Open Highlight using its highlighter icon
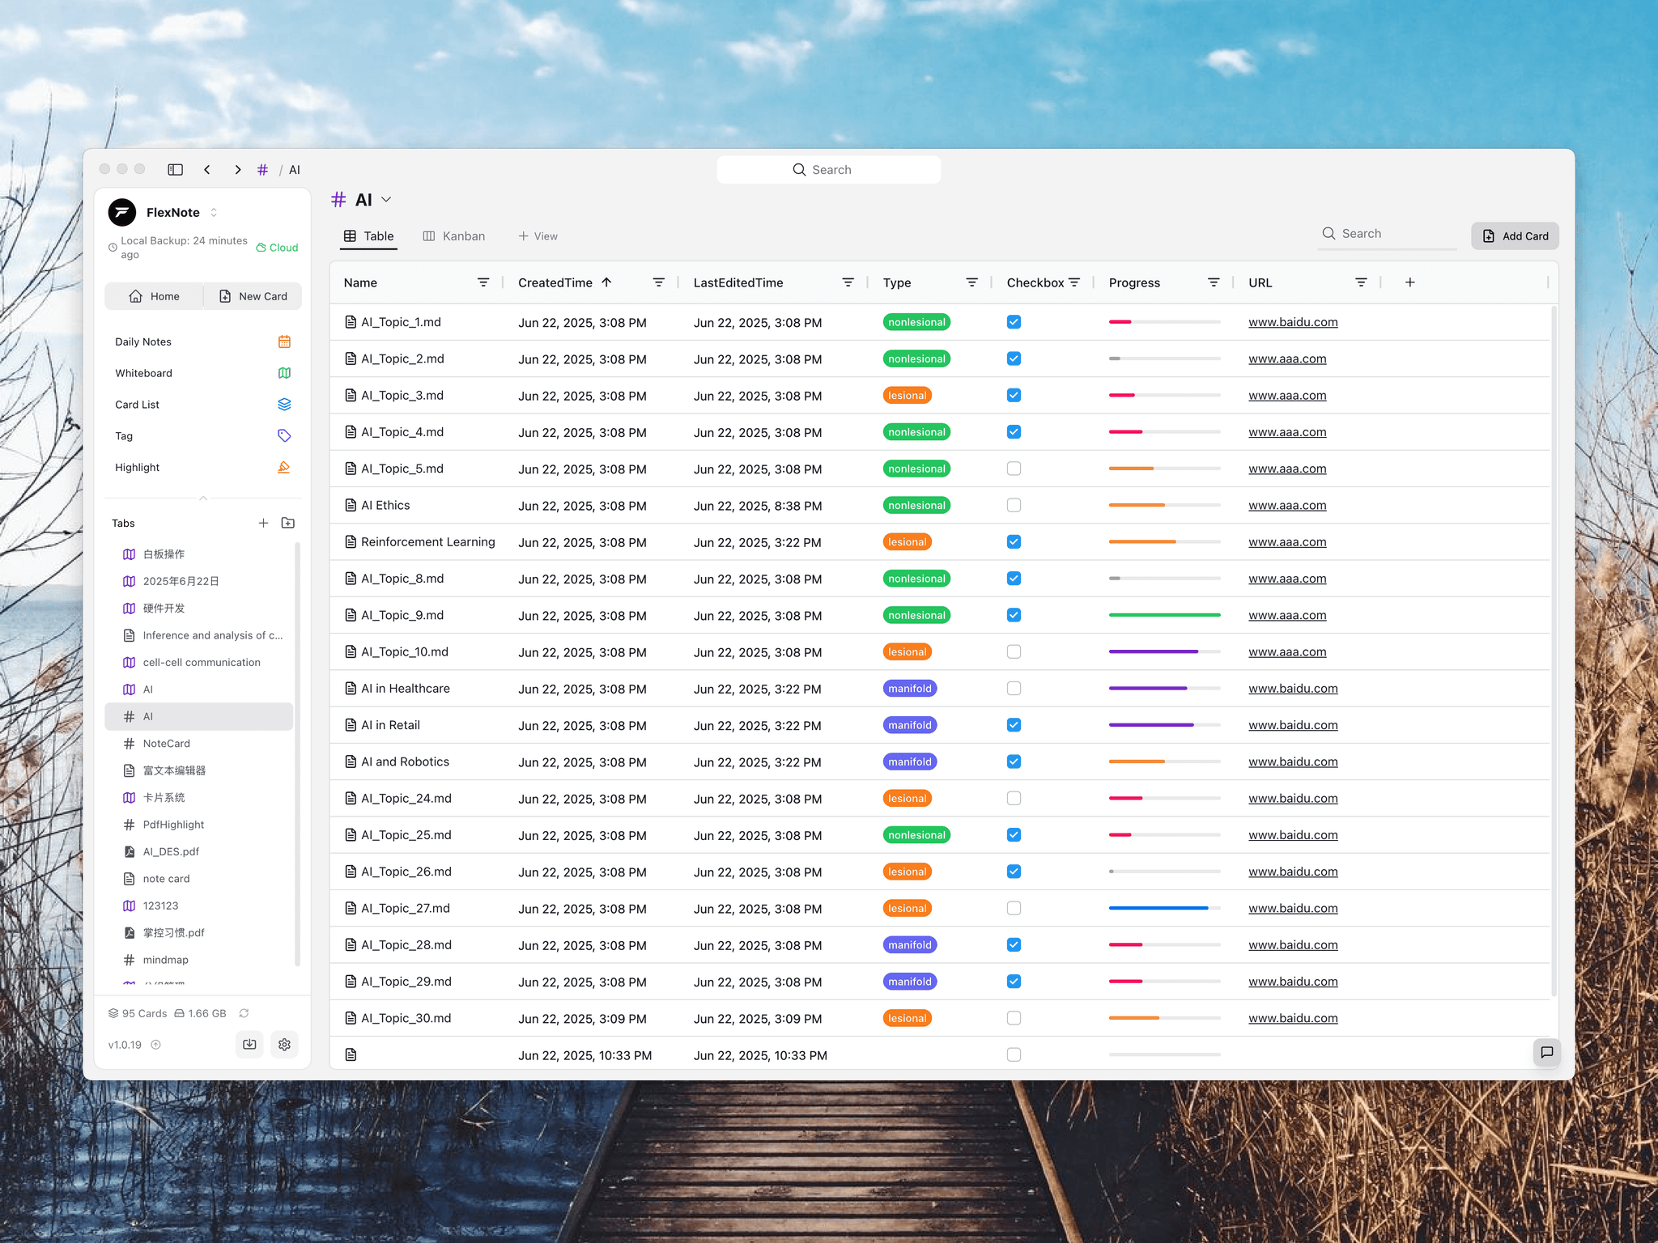The image size is (1658, 1243). pyautogui.click(x=284, y=467)
